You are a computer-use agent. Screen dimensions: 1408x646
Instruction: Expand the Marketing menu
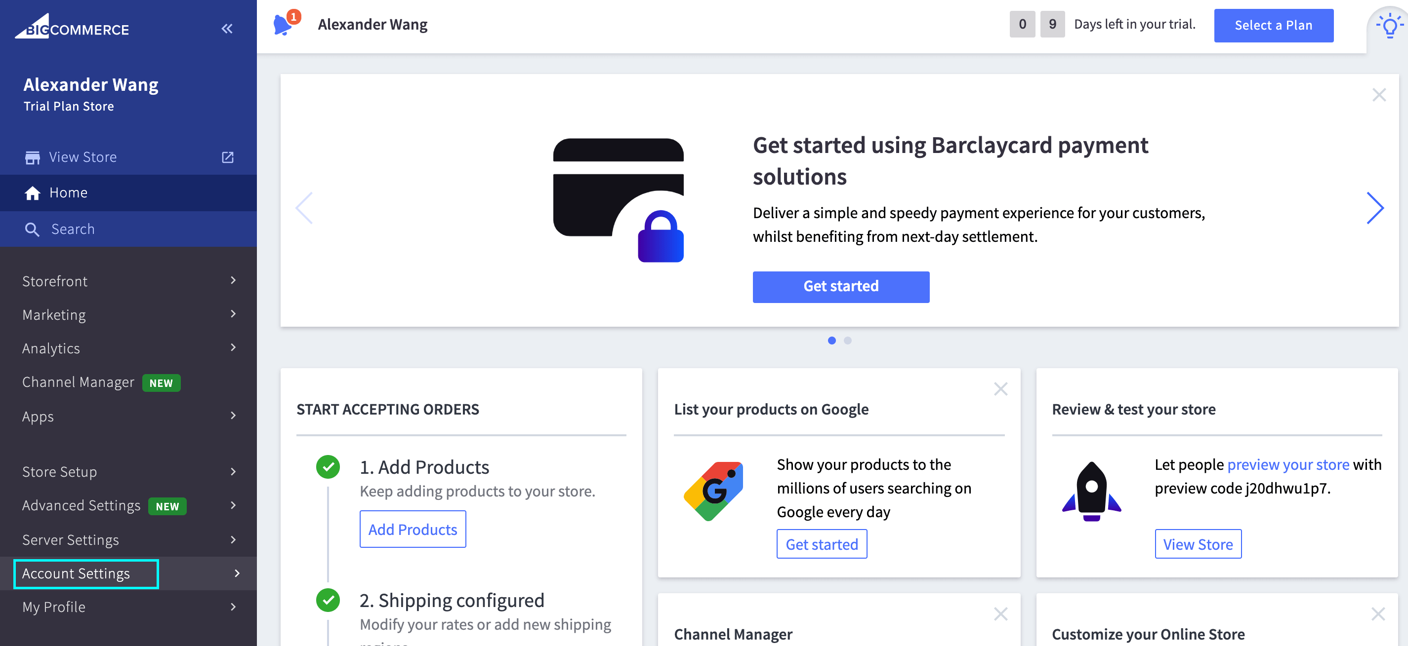coord(128,315)
